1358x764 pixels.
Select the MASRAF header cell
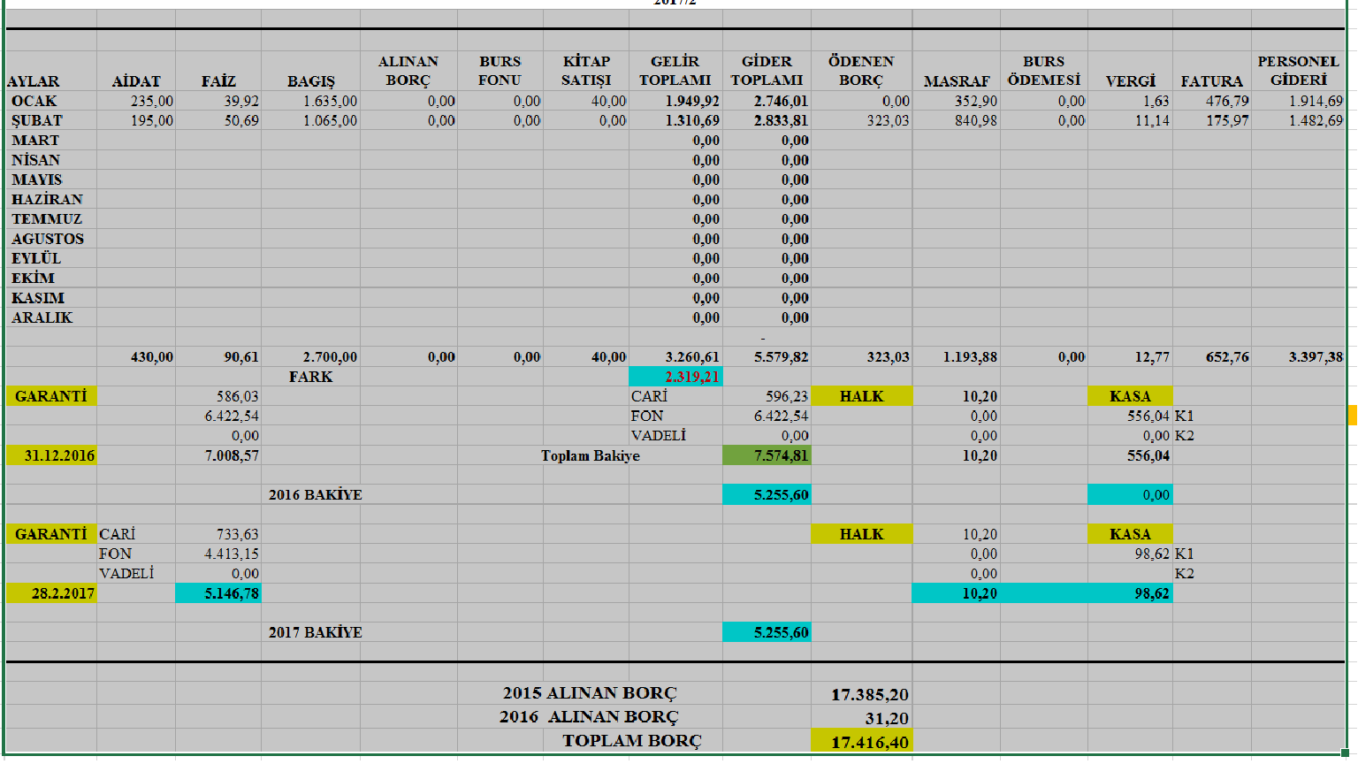click(957, 71)
